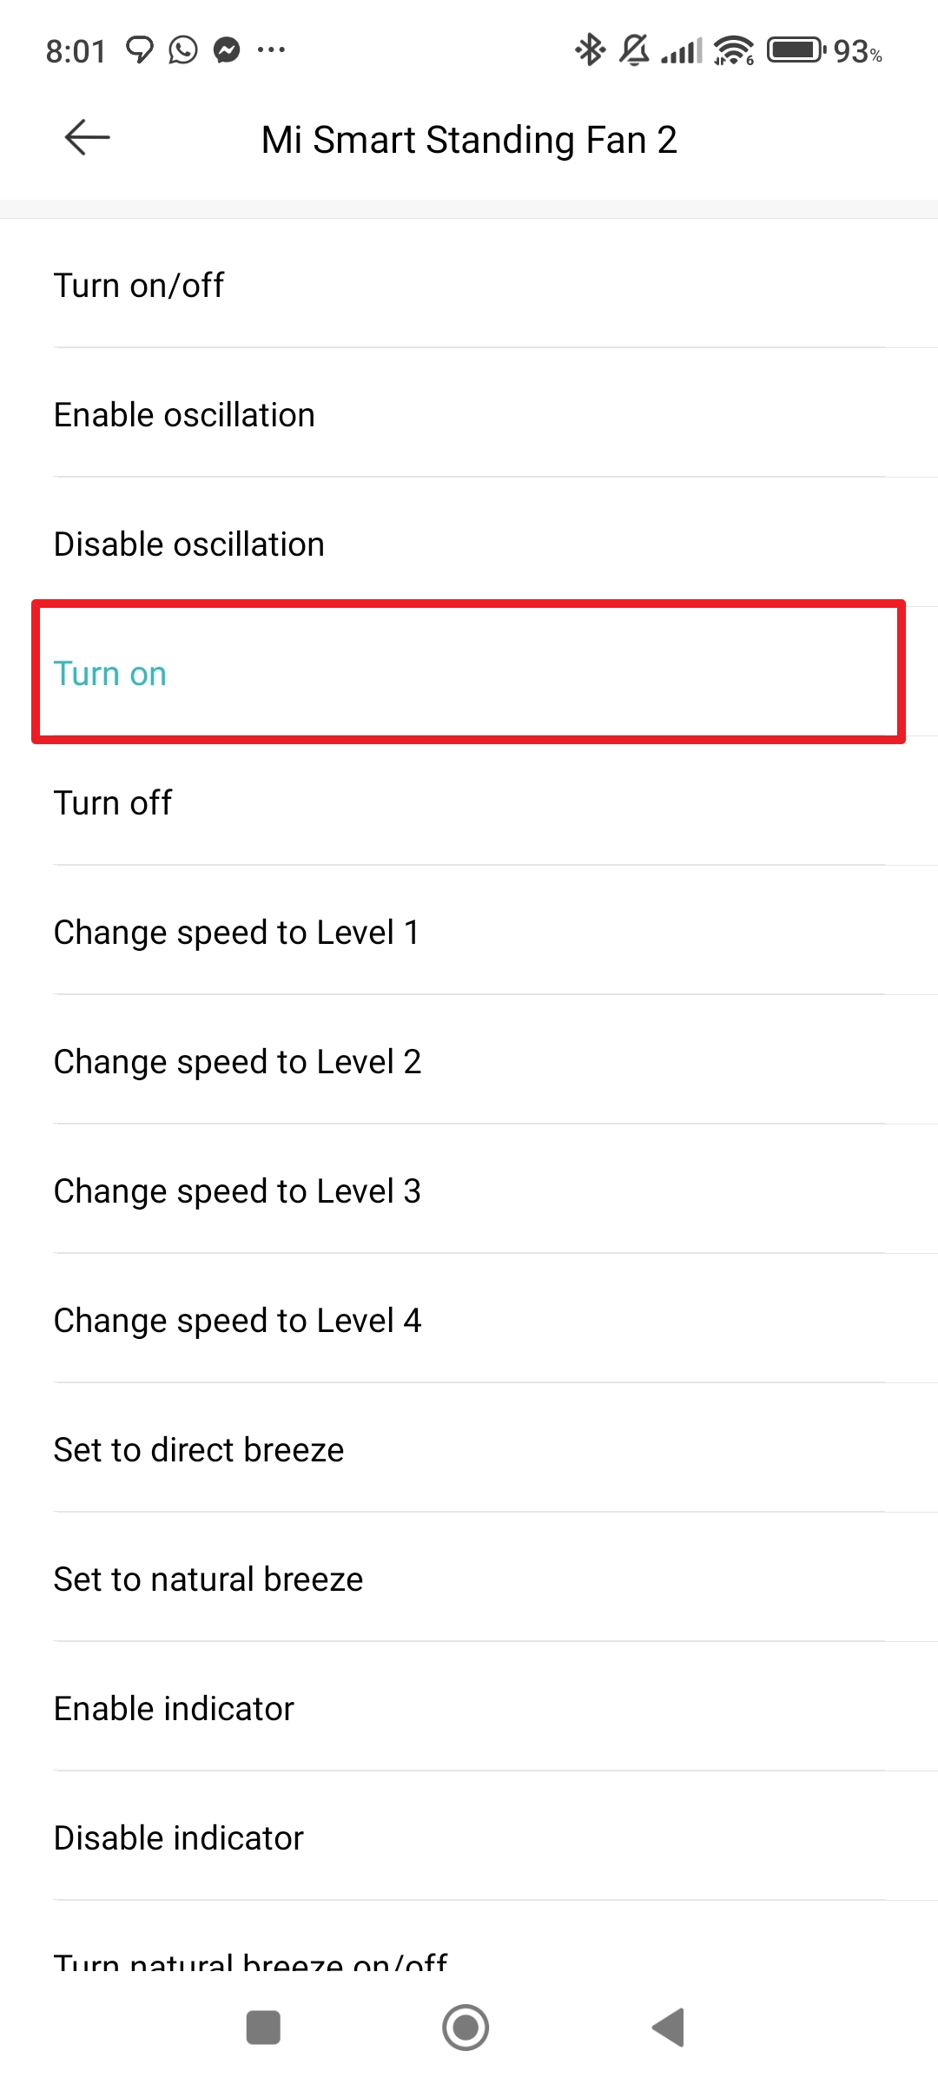Tap the battery status icon
Screen dimensions: 938x2084
795,50
